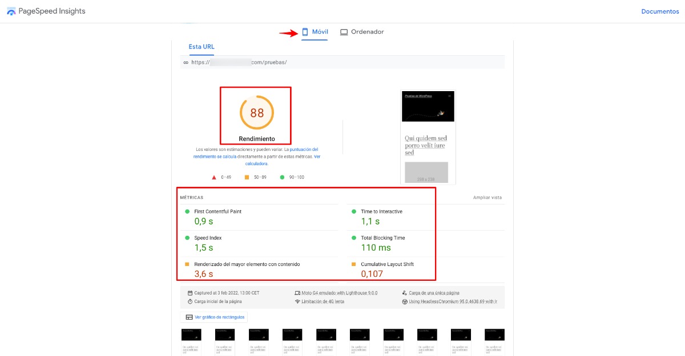Switch to the Móvil tab
685x356 pixels.
click(x=315, y=32)
